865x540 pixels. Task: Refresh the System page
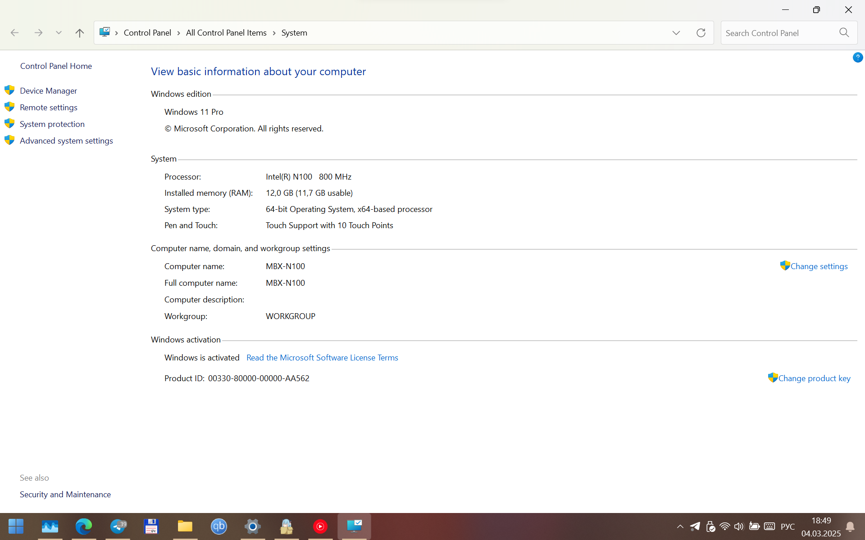[x=701, y=33]
